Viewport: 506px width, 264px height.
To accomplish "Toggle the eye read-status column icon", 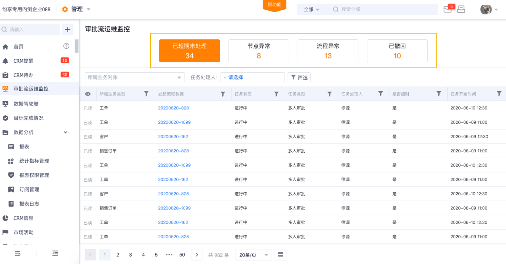I will [88, 94].
